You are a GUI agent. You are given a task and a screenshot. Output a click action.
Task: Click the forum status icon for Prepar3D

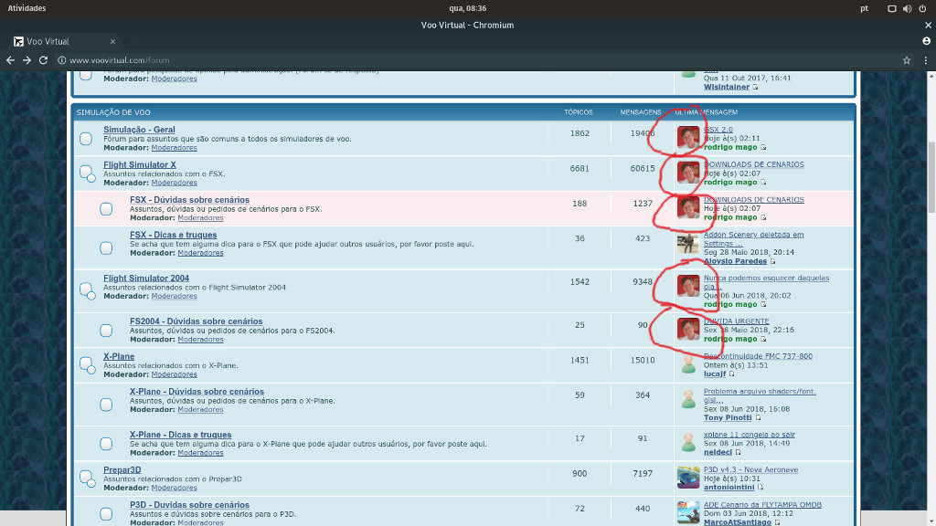pos(87,479)
